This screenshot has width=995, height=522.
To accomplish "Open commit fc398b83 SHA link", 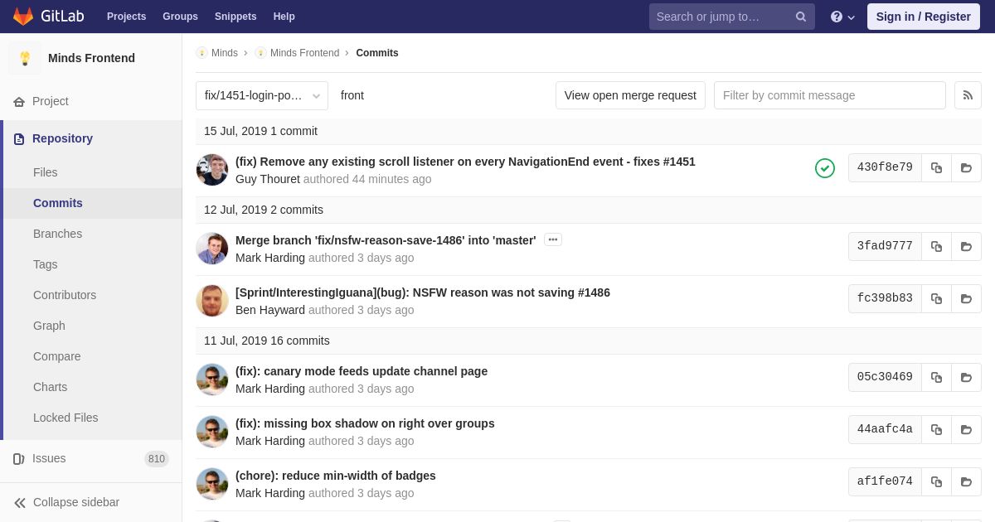I will point(885,298).
